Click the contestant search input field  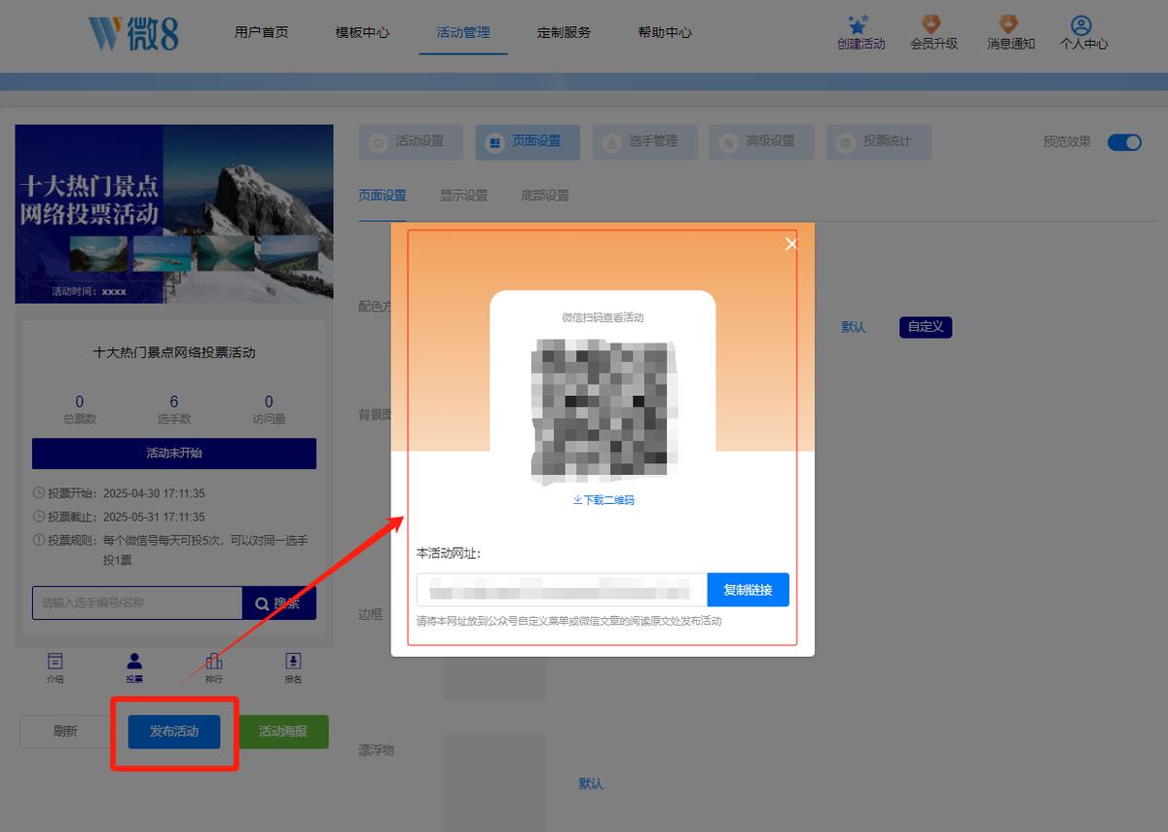coord(137,603)
